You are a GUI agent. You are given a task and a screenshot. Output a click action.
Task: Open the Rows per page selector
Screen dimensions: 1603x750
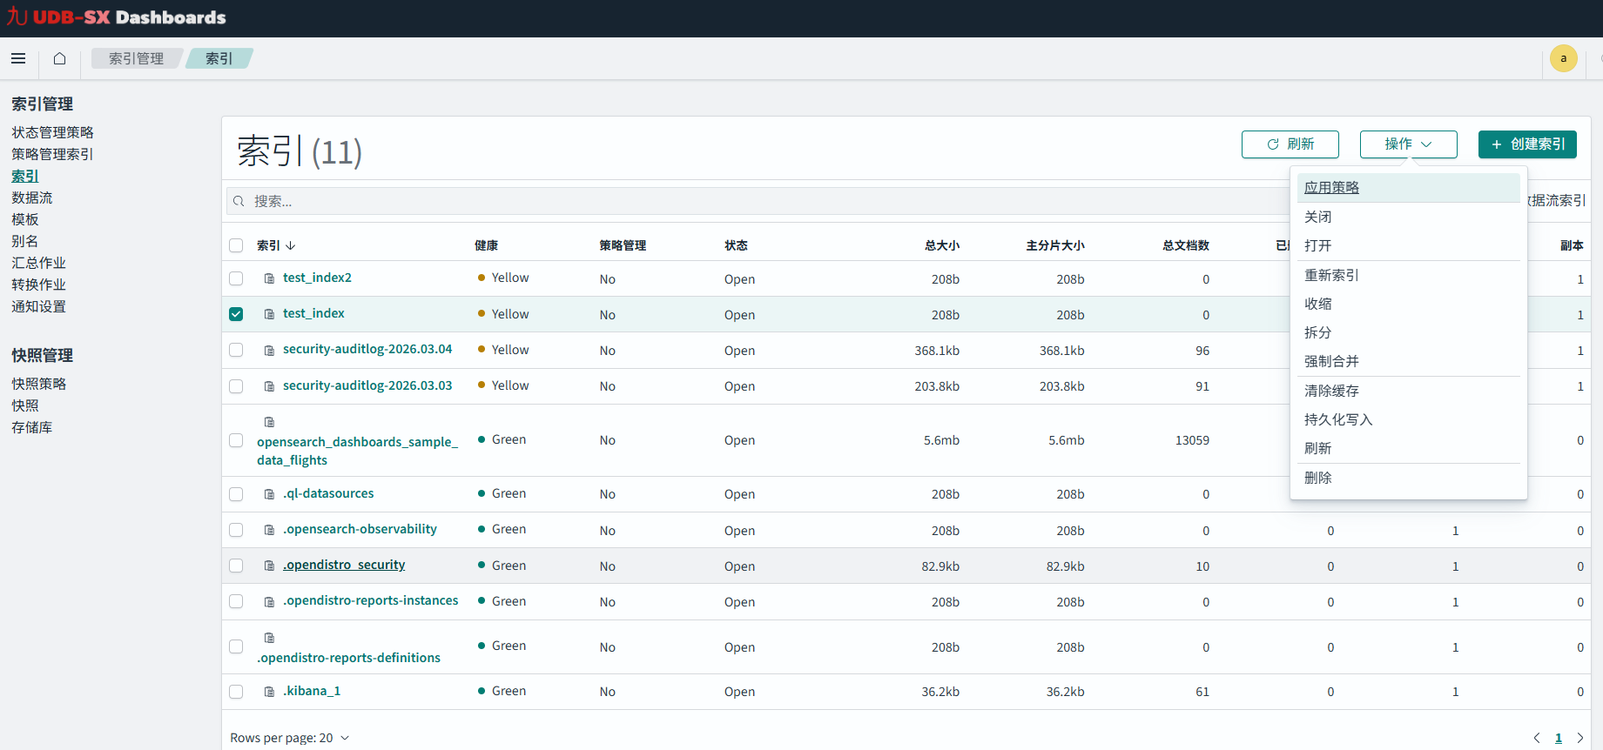pos(290,738)
